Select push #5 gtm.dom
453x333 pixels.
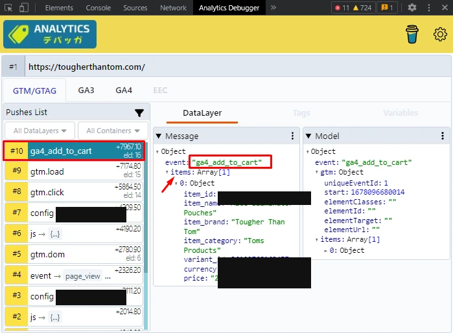pos(74,254)
